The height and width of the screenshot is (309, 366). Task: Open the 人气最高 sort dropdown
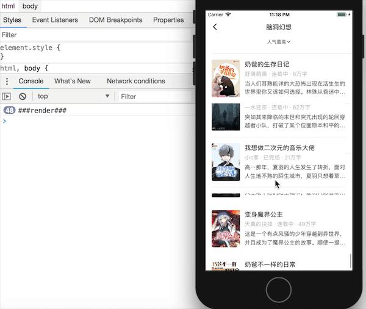(279, 42)
